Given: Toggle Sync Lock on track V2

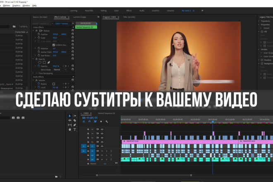Looking at the screenshot, I should pyautogui.click(x=98, y=142).
